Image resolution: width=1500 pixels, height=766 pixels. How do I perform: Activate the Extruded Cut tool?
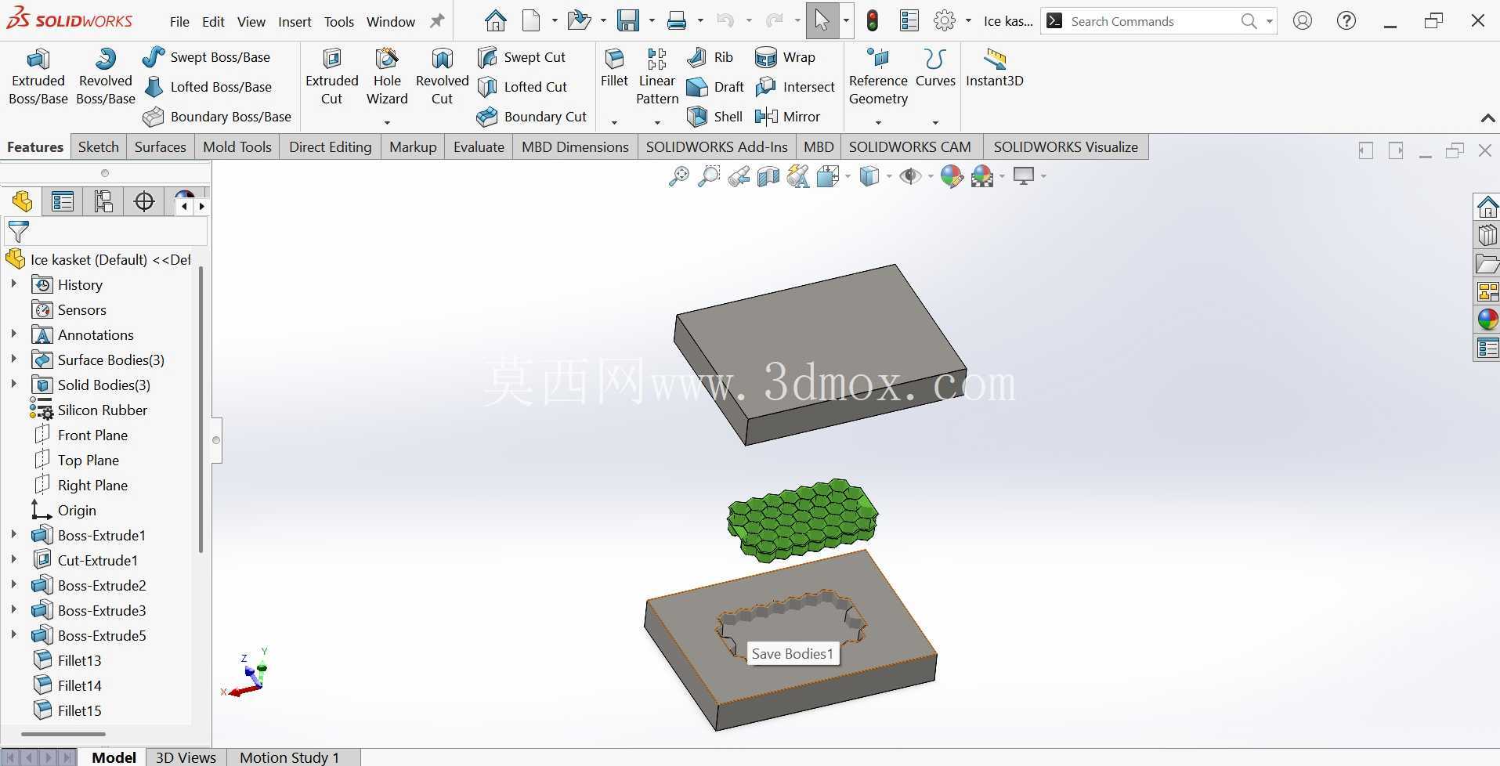coord(331,77)
